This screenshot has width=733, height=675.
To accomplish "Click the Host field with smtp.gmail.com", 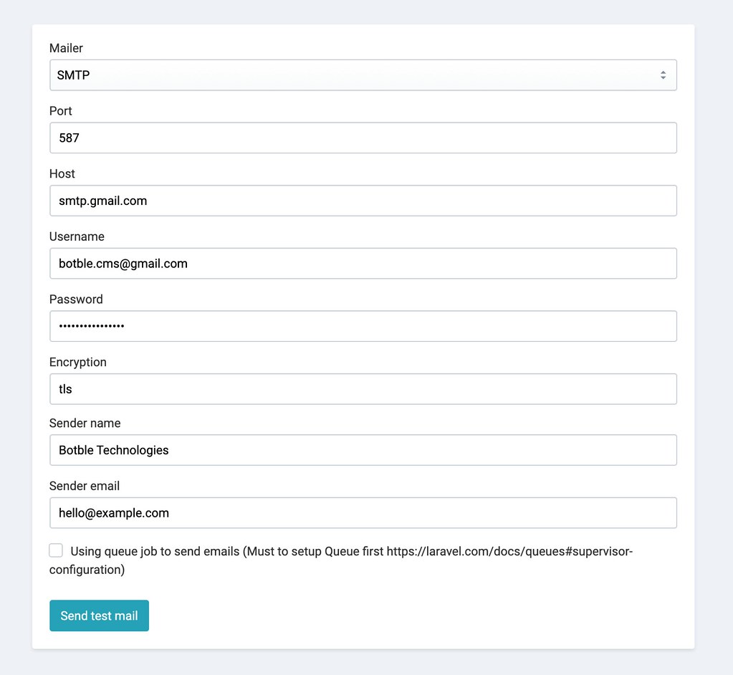I will [x=363, y=201].
